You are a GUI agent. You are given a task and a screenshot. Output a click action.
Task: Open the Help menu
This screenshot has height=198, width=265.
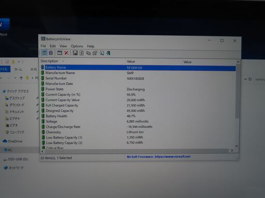coord(91,46)
